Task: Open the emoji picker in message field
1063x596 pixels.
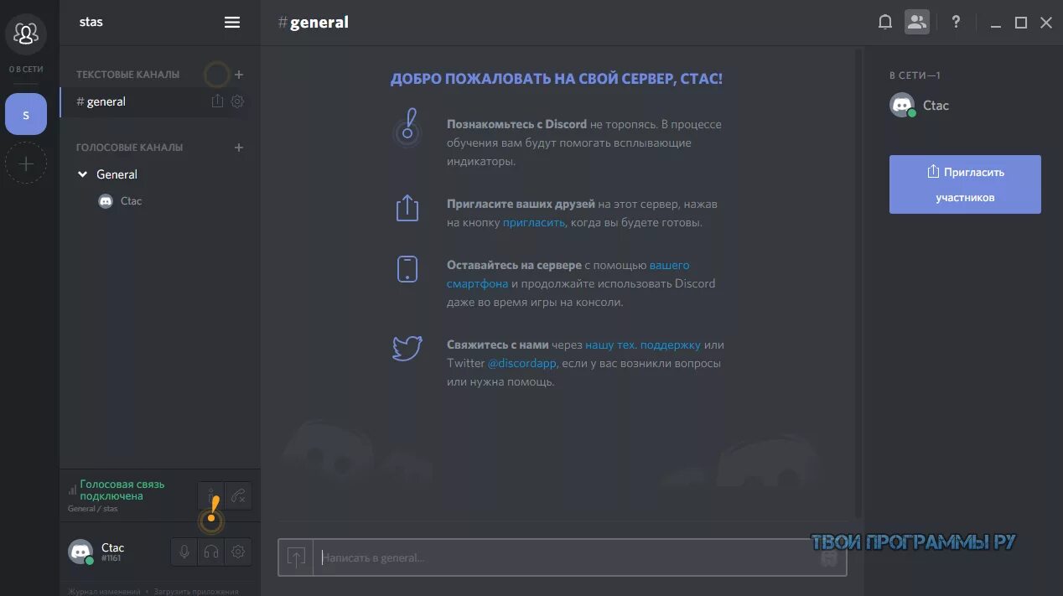Action: [828, 557]
